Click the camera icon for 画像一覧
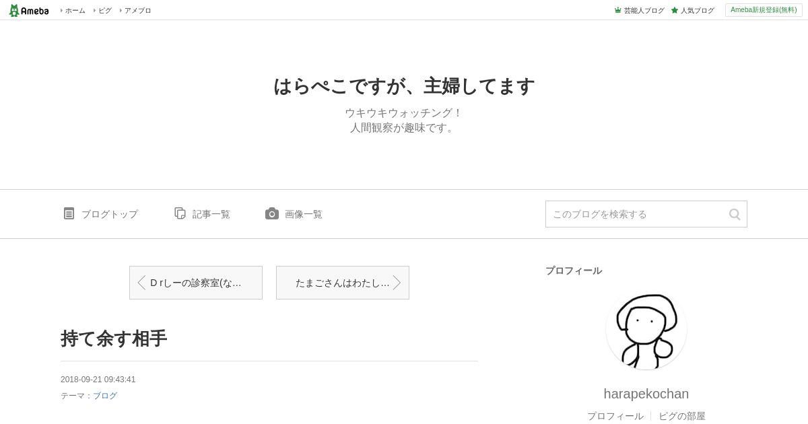808x424 pixels. [x=271, y=214]
